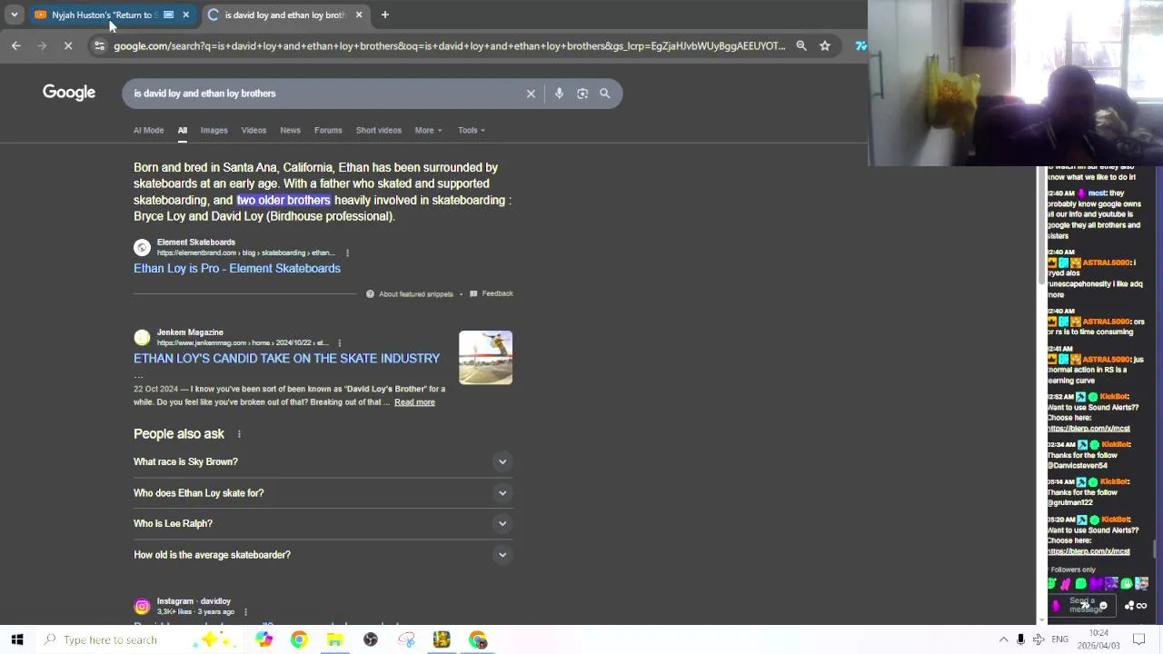Open Copilot from the taskbar

[263, 639]
